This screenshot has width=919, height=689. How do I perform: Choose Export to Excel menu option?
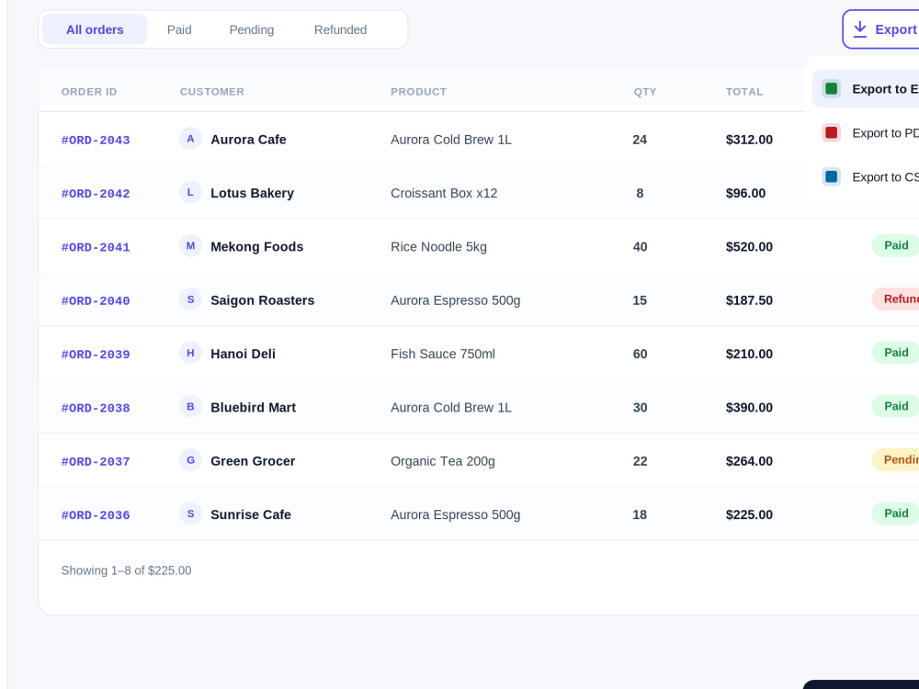tap(866, 88)
